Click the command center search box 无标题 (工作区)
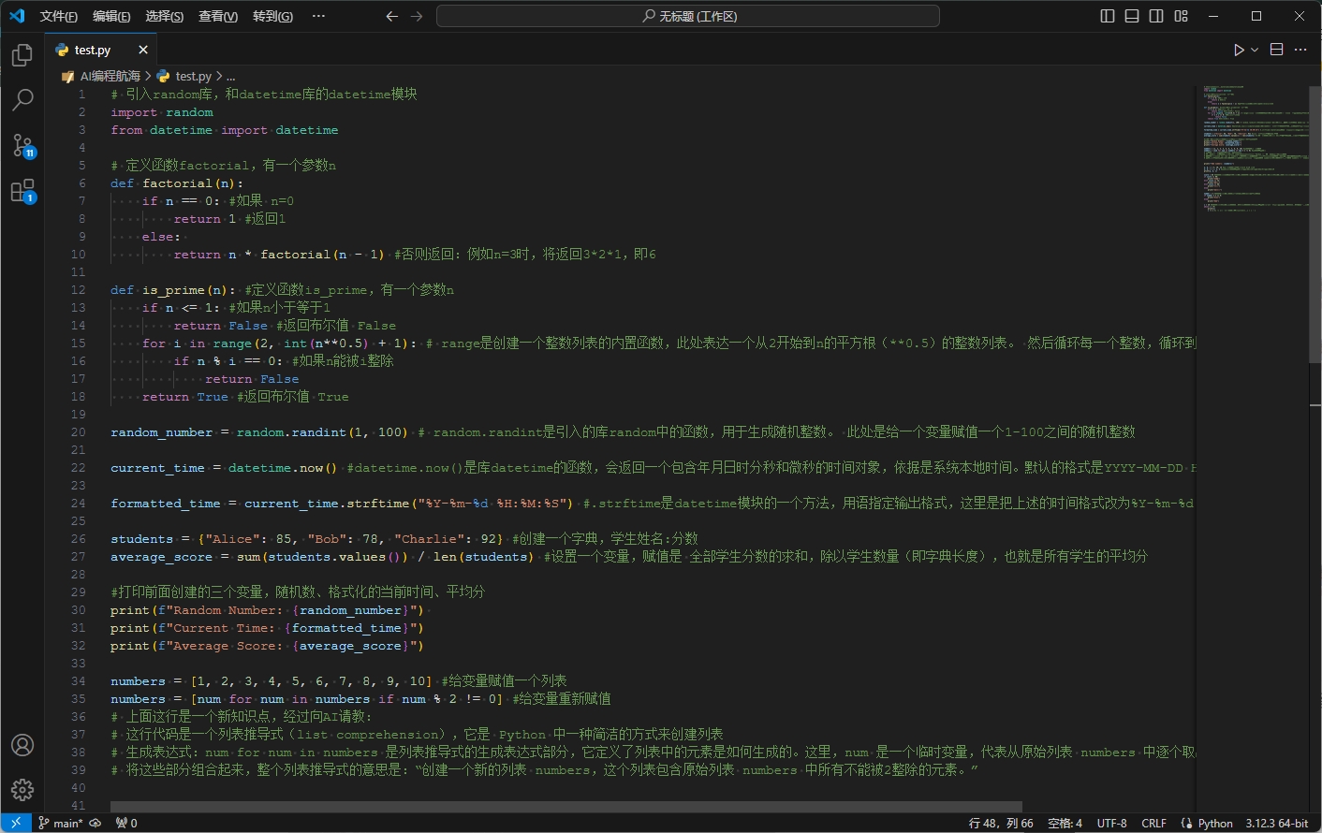 coord(688,16)
